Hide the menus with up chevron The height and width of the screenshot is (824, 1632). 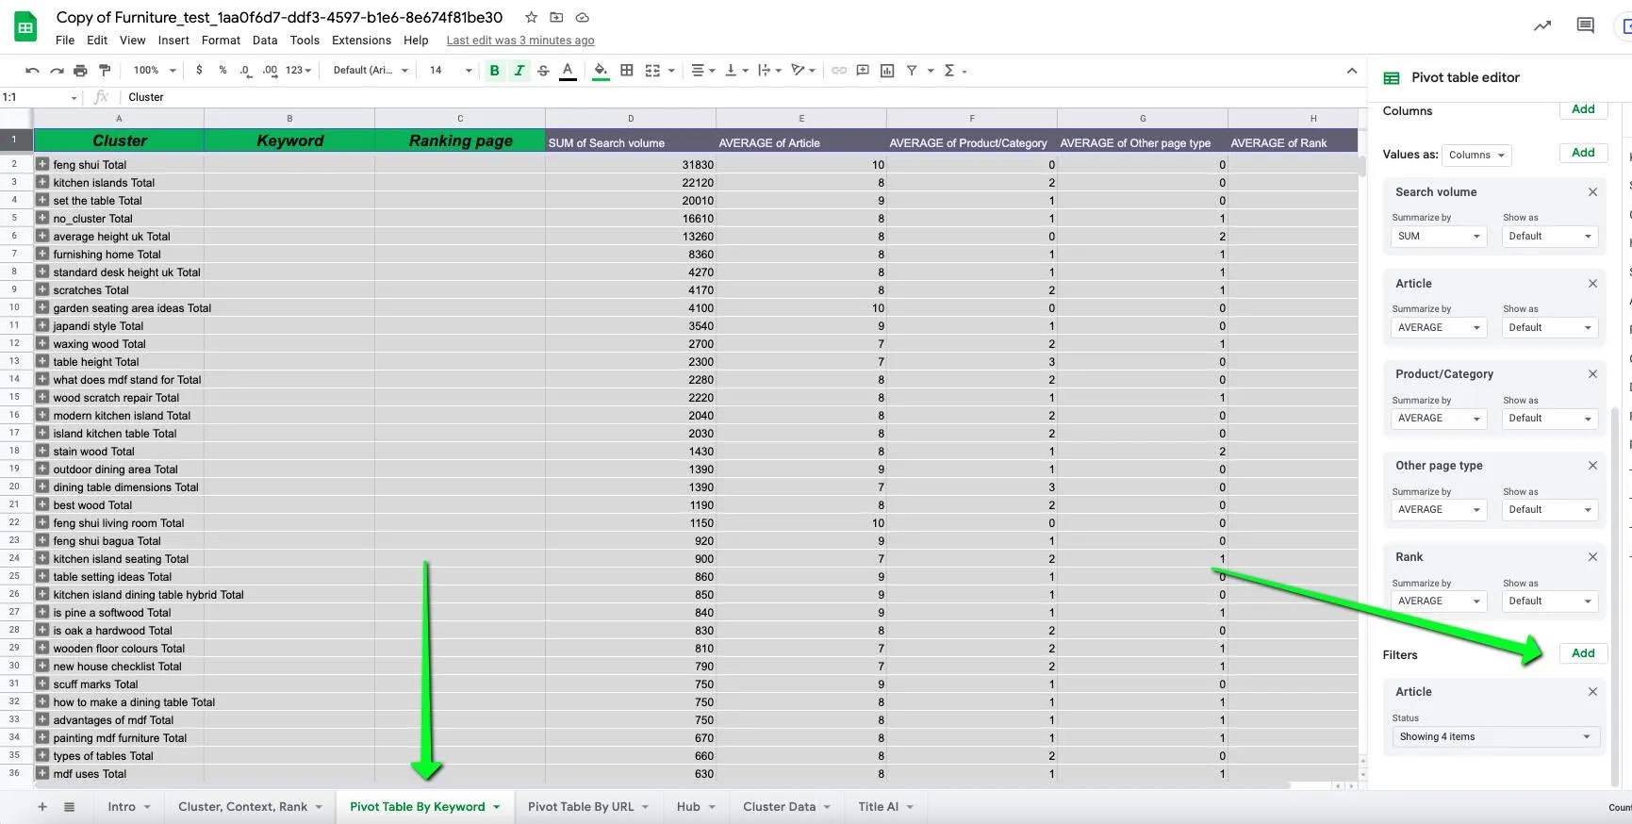(1351, 71)
